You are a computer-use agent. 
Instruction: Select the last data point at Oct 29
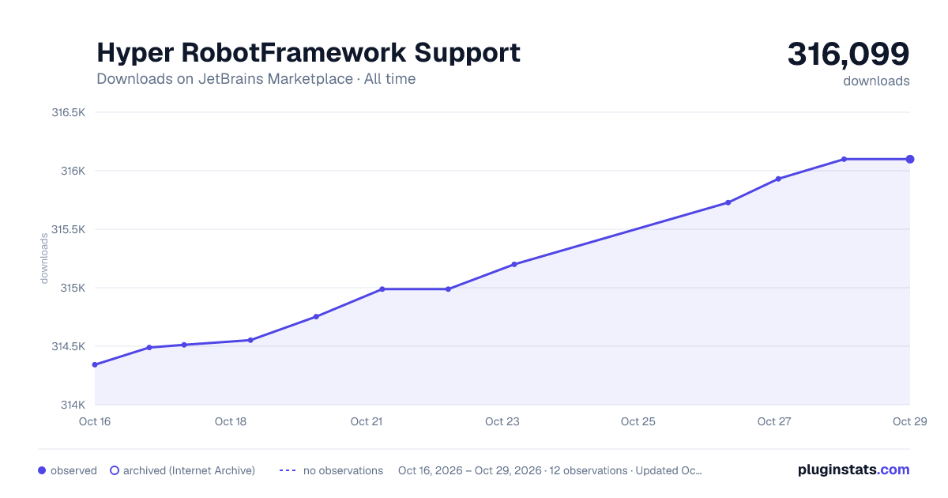click(910, 159)
